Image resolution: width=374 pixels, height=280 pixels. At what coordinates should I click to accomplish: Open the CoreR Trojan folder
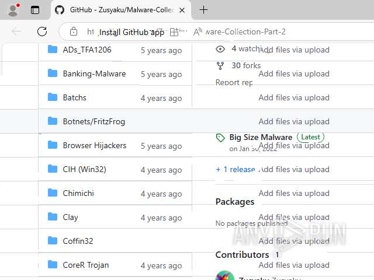tap(86, 265)
